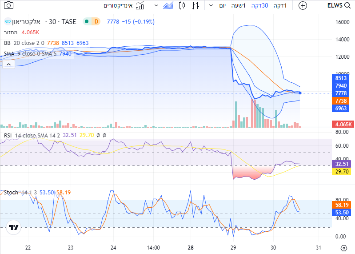Select the area chart style icon
The height and width of the screenshot is (254, 355).
pyautogui.click(x=168, y=5)
